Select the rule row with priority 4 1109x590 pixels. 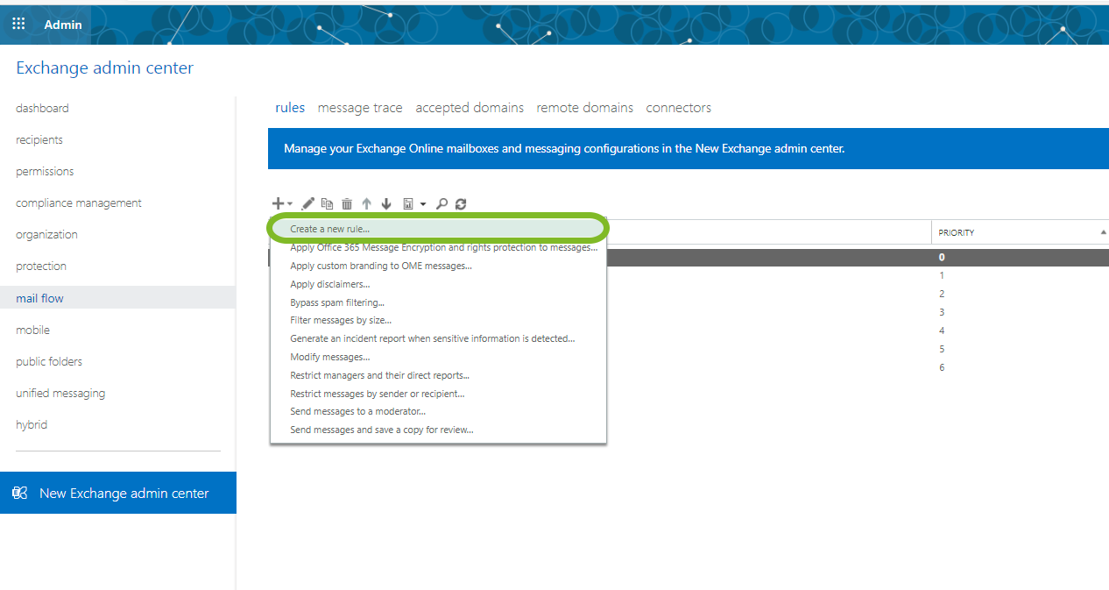(942, 331)
